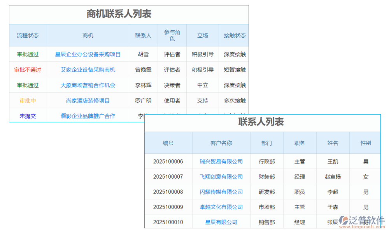Viewport: 389px width, 233px height.
Task: View details of 瑞兴贸易有限公司 customer
Action: pos(221,162)
